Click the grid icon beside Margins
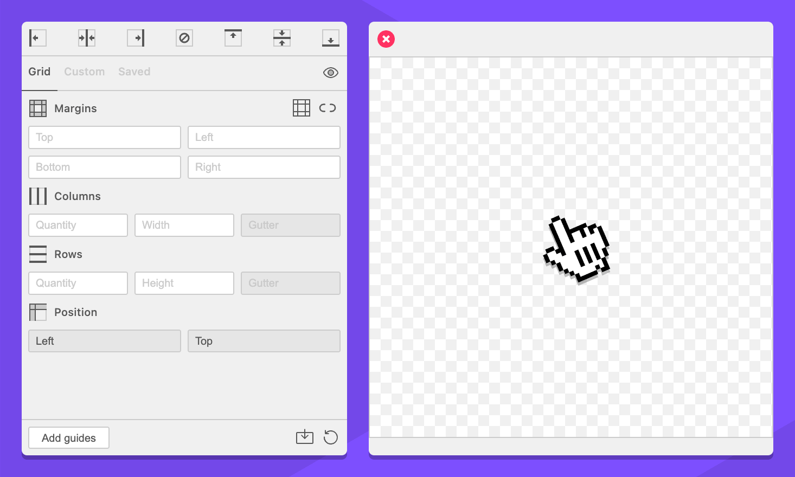 pos(302,108)
